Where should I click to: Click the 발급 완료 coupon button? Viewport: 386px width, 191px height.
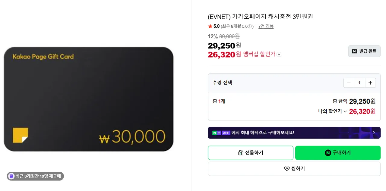pyautogui.click(x=364, y=51)
